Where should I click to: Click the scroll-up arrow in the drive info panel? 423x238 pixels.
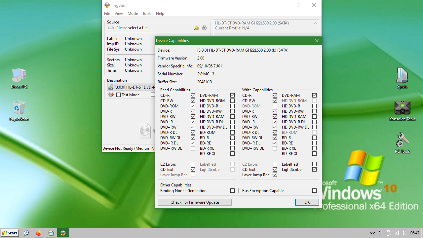(x=315, y=23)
